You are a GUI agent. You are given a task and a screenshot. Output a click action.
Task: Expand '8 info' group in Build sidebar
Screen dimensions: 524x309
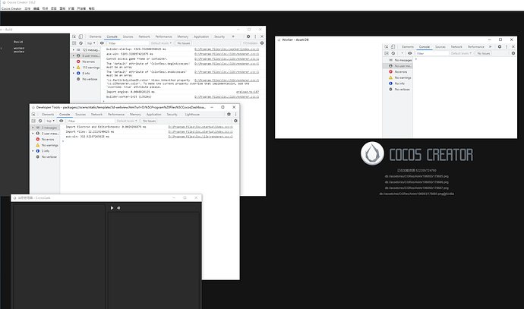coord(74,73)
